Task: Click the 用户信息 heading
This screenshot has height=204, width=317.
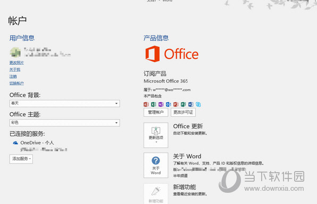Action: [x=22, y=38]
